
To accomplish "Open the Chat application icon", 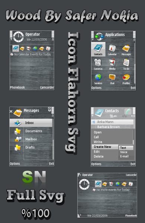I will pos(112,79).
